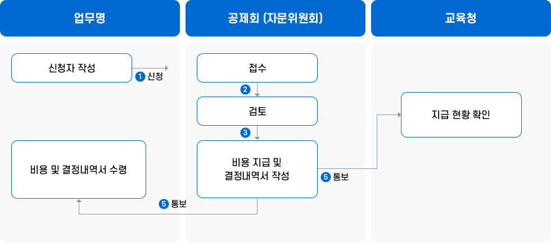
Task: Select the 업무명 header tab
Action: [x=90, y=19]
